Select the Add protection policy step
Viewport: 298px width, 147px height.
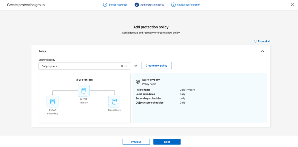pos(152,5)
